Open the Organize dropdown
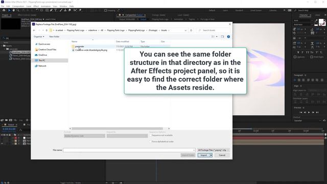327x184 pixels. [39, 37]
